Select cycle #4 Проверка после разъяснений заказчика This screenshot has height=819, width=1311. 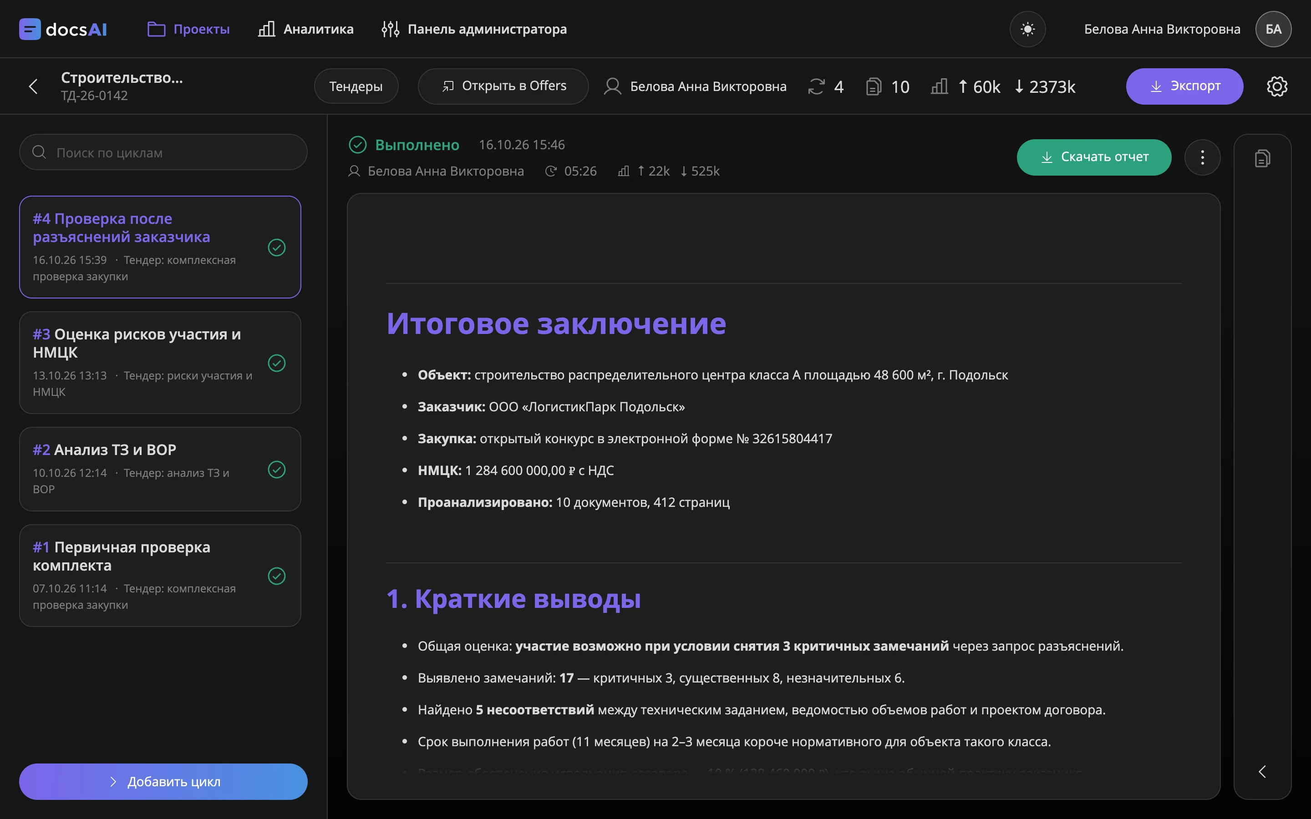[160, 247]
